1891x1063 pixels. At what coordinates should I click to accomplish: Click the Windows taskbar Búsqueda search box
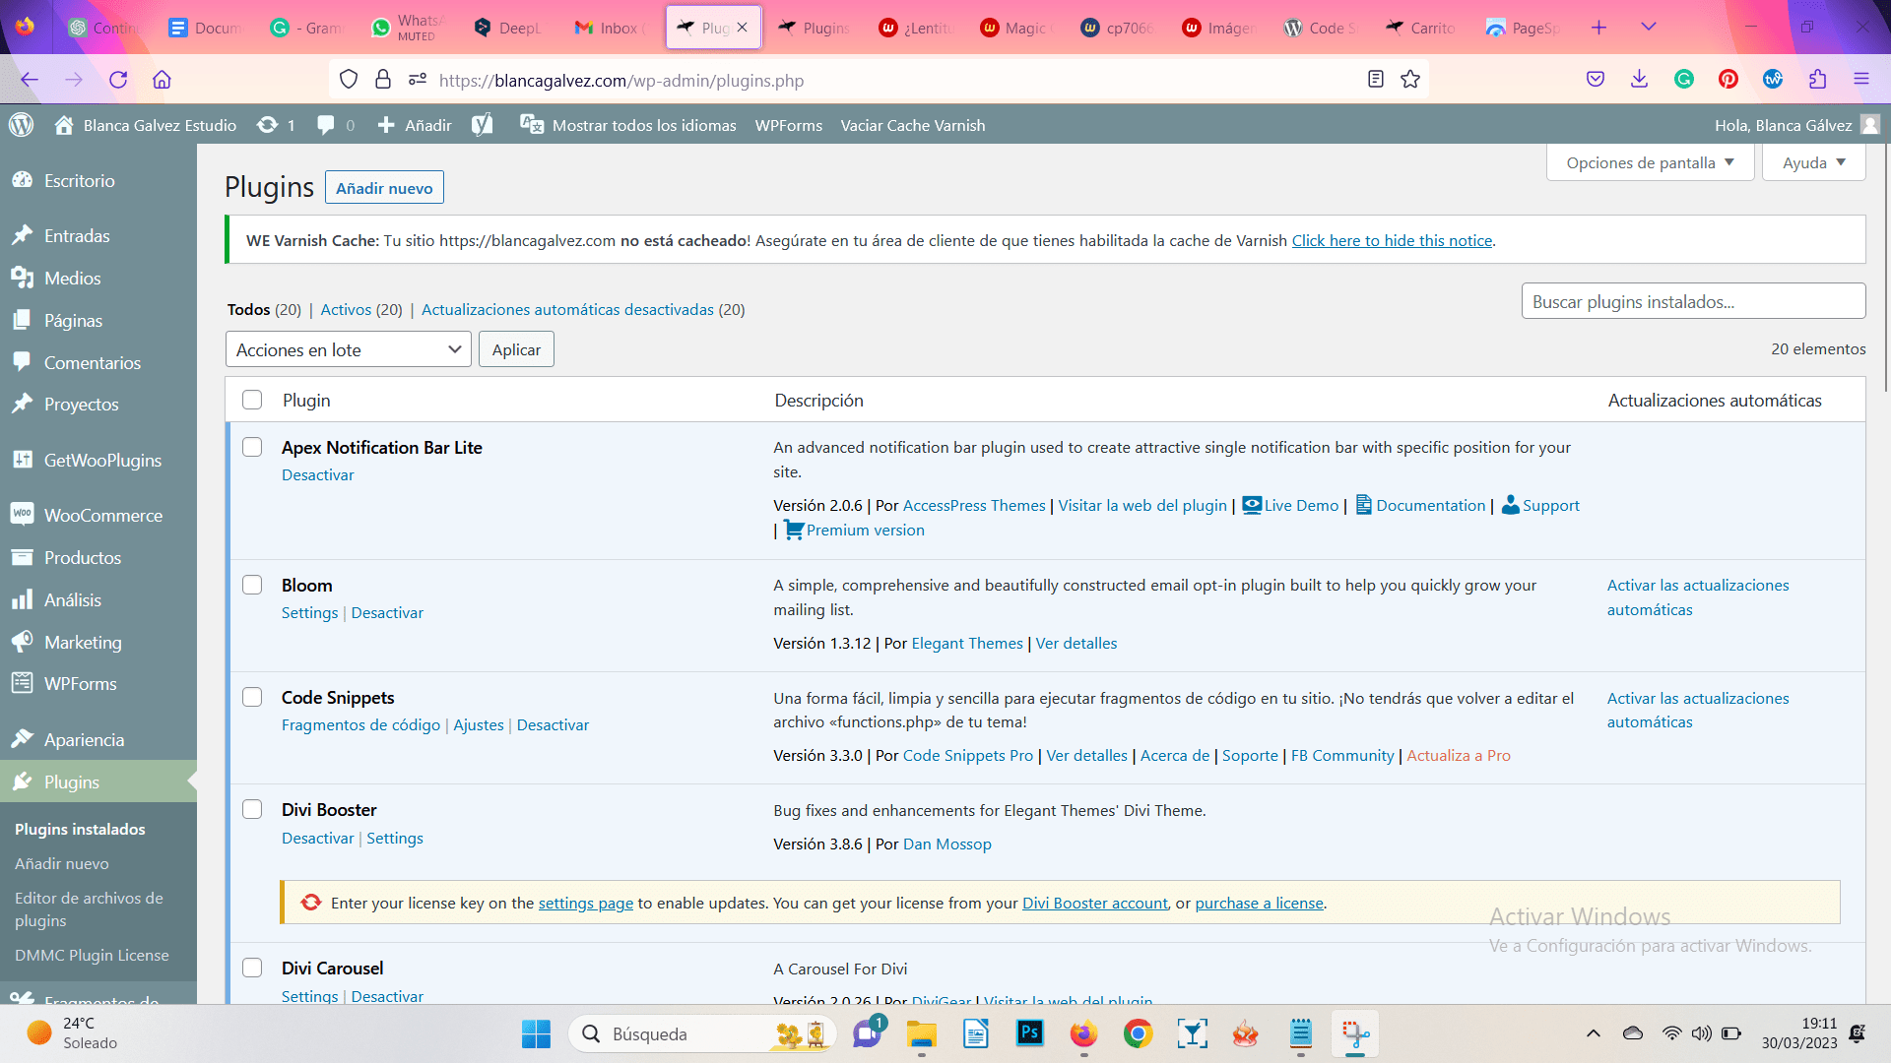(x=701, y=1033)
